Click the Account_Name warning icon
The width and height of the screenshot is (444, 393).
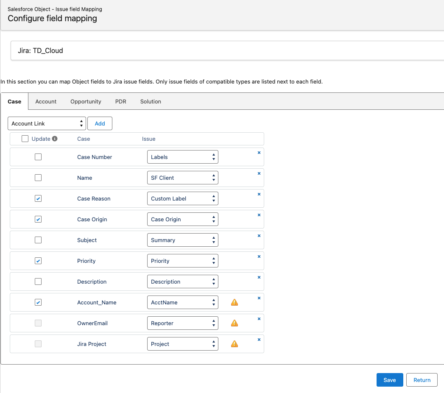tap(235, 302)
